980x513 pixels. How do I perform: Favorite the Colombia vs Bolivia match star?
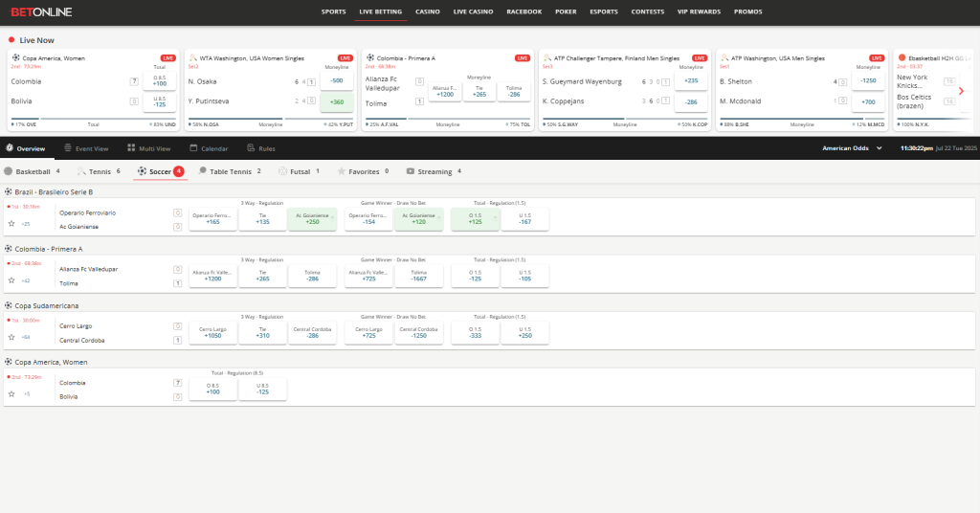(x=11, y=394)
